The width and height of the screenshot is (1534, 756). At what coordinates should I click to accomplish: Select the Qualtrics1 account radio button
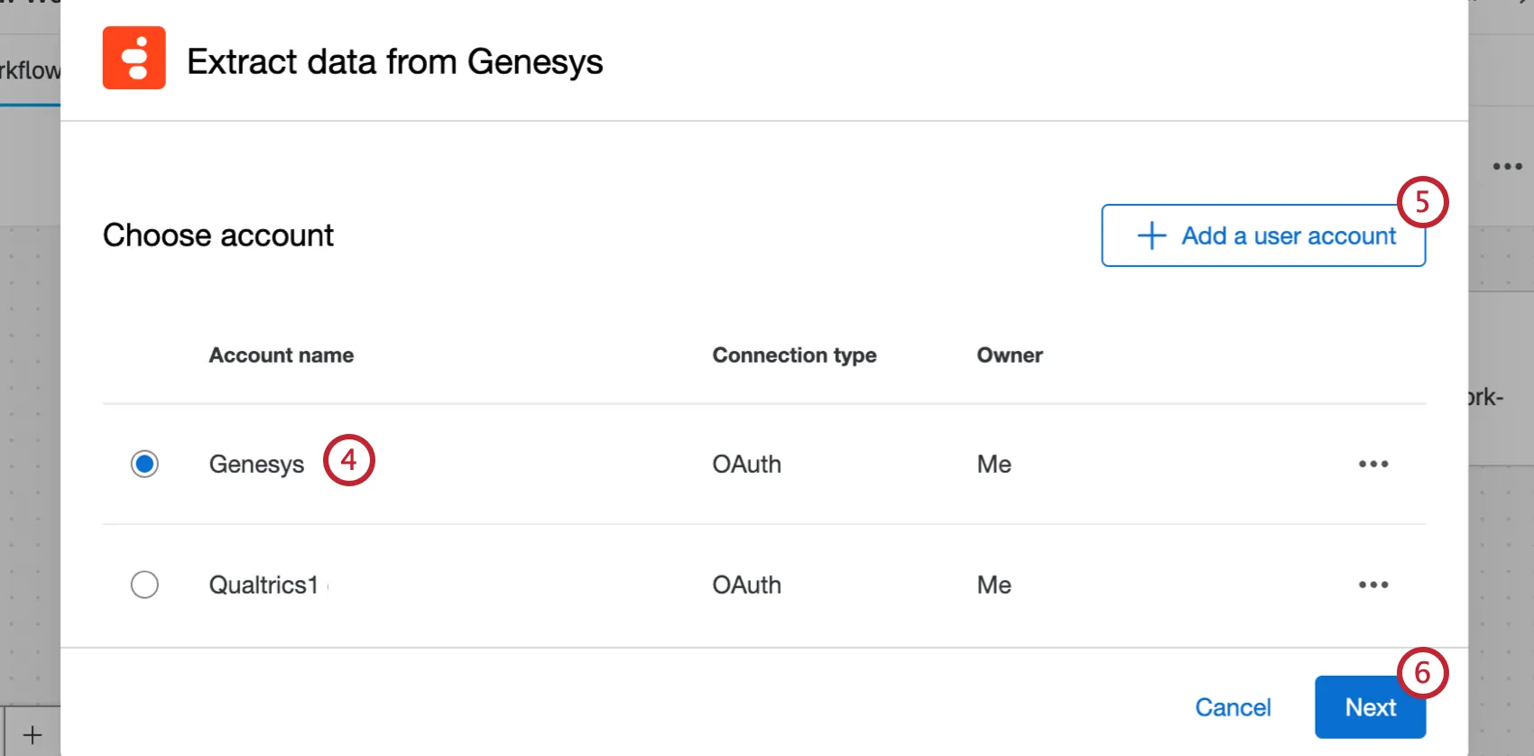tap(144, 585)
